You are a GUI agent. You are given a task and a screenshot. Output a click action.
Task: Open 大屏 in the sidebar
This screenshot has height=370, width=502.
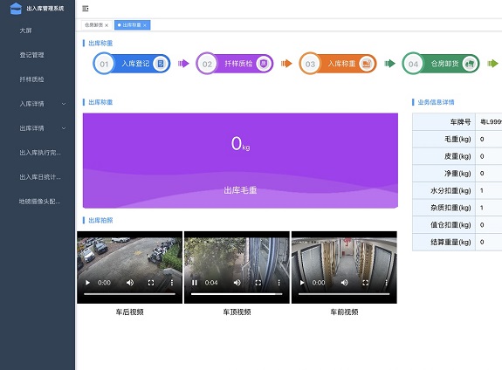tap(25, 31)
